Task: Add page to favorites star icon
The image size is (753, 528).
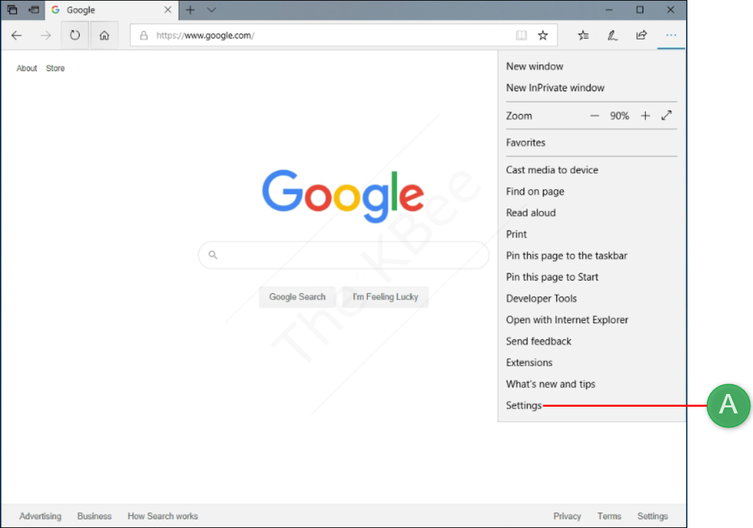Action: [x=543, y=35]
